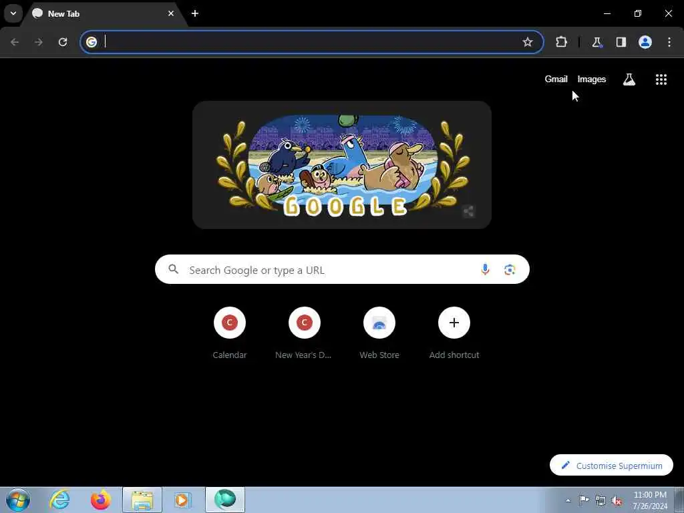Click Add shortcut button
The width and height of the screenshot is (684, 513).
[454, 334]
